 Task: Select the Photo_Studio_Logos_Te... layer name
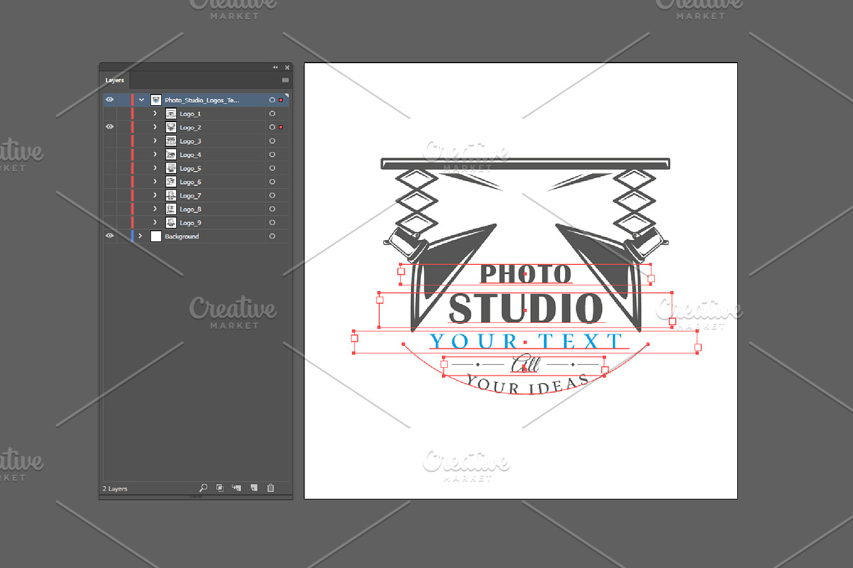(202, 101)
